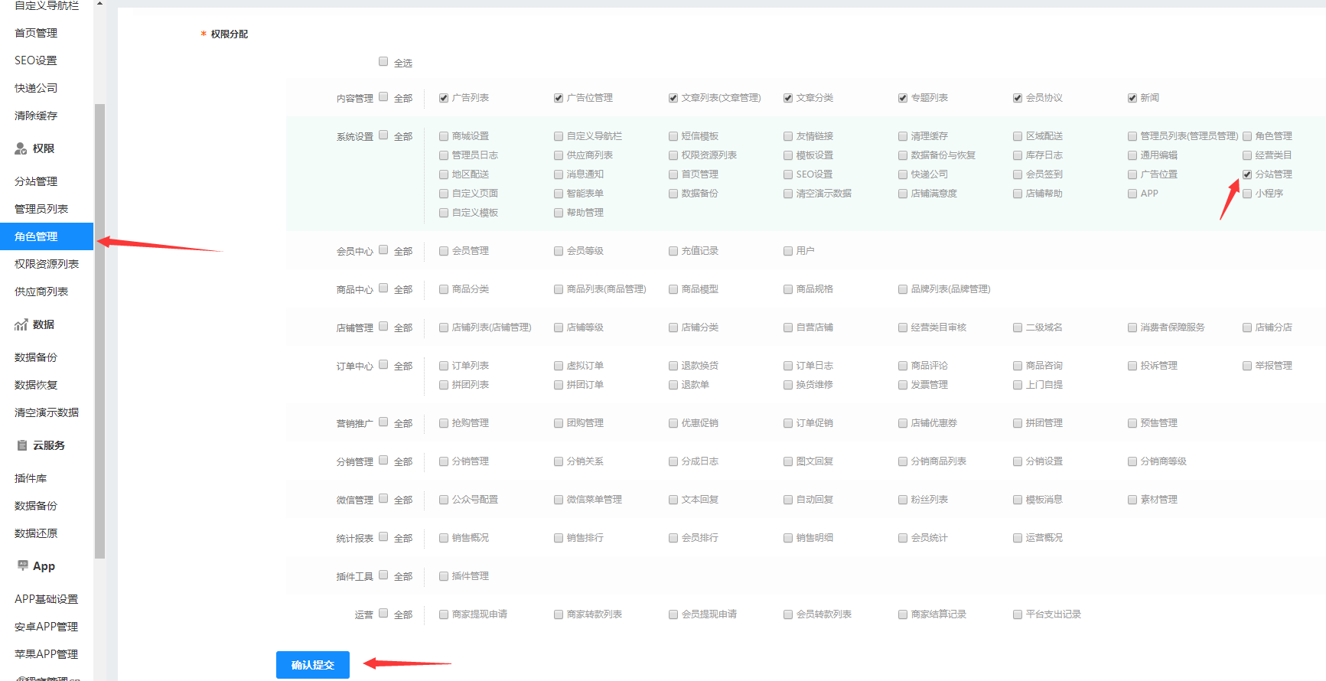
Task: Open 权限资源列表 in the sidebar menu
Action: 47,264
